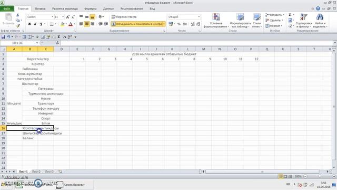The height and width of the screenshot is (190, 337).
Task: Expand merge and center dropdown arrow
Action: coord(164,24)
